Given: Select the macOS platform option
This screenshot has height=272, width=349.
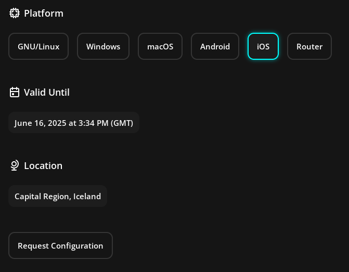Looking at the screenshot, I should coord(160,46).
